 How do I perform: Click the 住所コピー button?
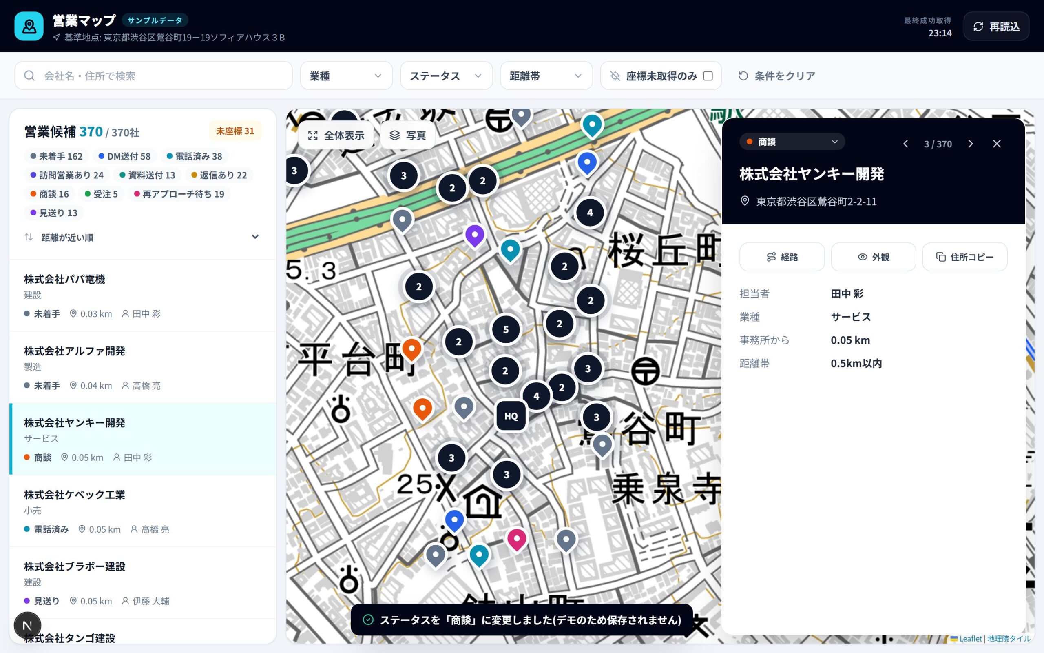tap(965, 257)
